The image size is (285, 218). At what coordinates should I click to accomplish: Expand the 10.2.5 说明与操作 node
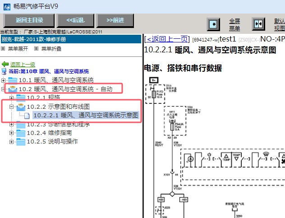click(x=11, y=142)
